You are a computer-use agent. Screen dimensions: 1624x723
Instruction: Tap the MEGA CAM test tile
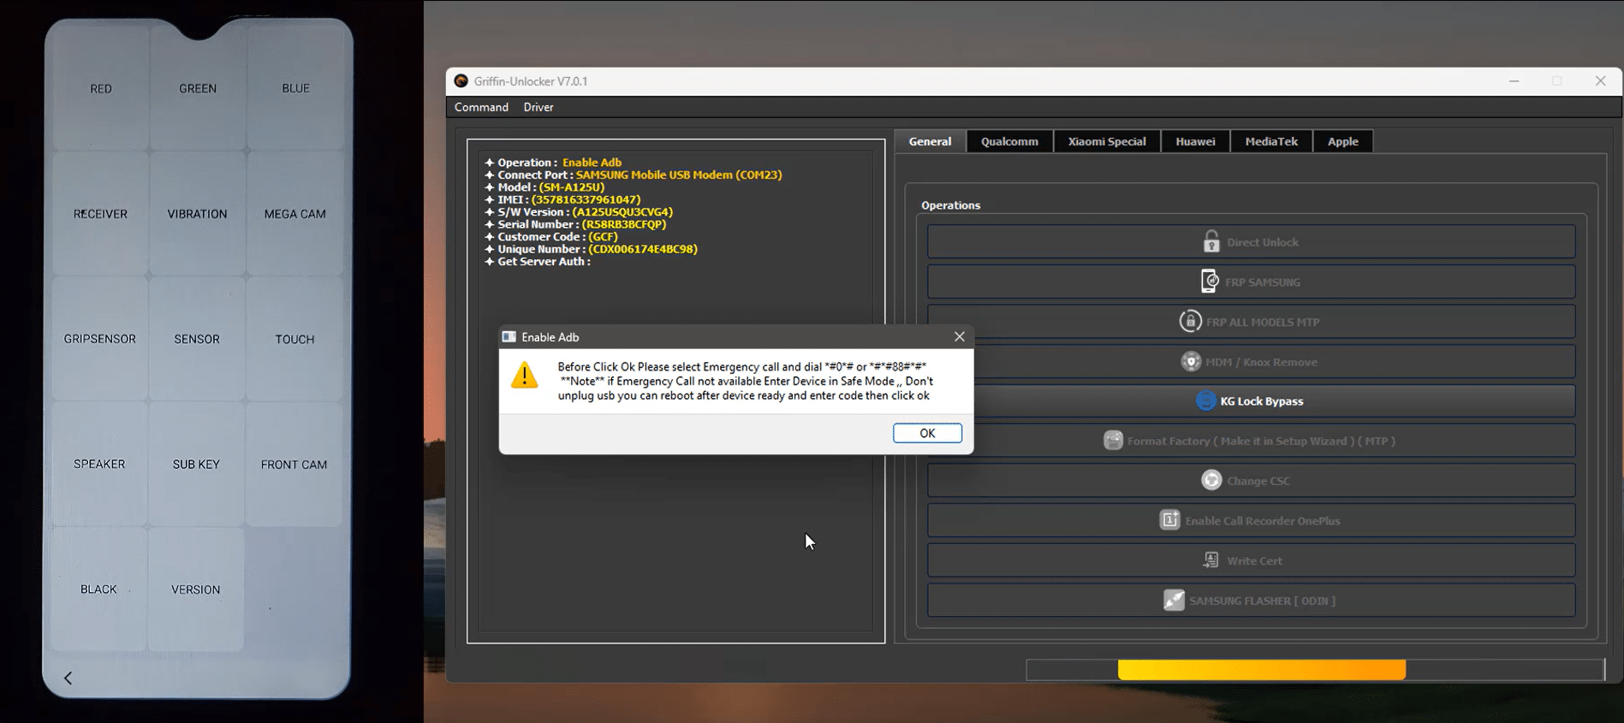point(295,214)
